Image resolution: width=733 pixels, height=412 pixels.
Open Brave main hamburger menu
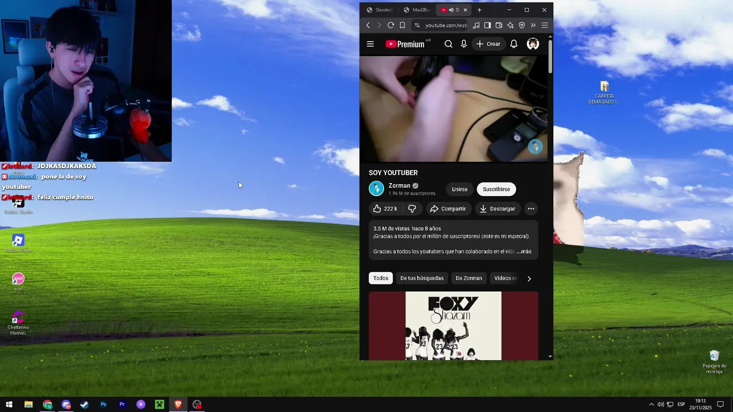point(545,25)
